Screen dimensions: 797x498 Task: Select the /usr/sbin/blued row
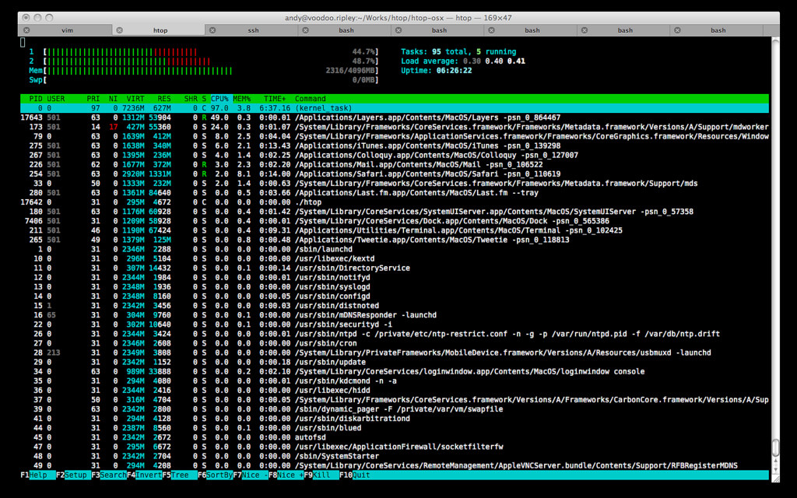pos(395,428)
